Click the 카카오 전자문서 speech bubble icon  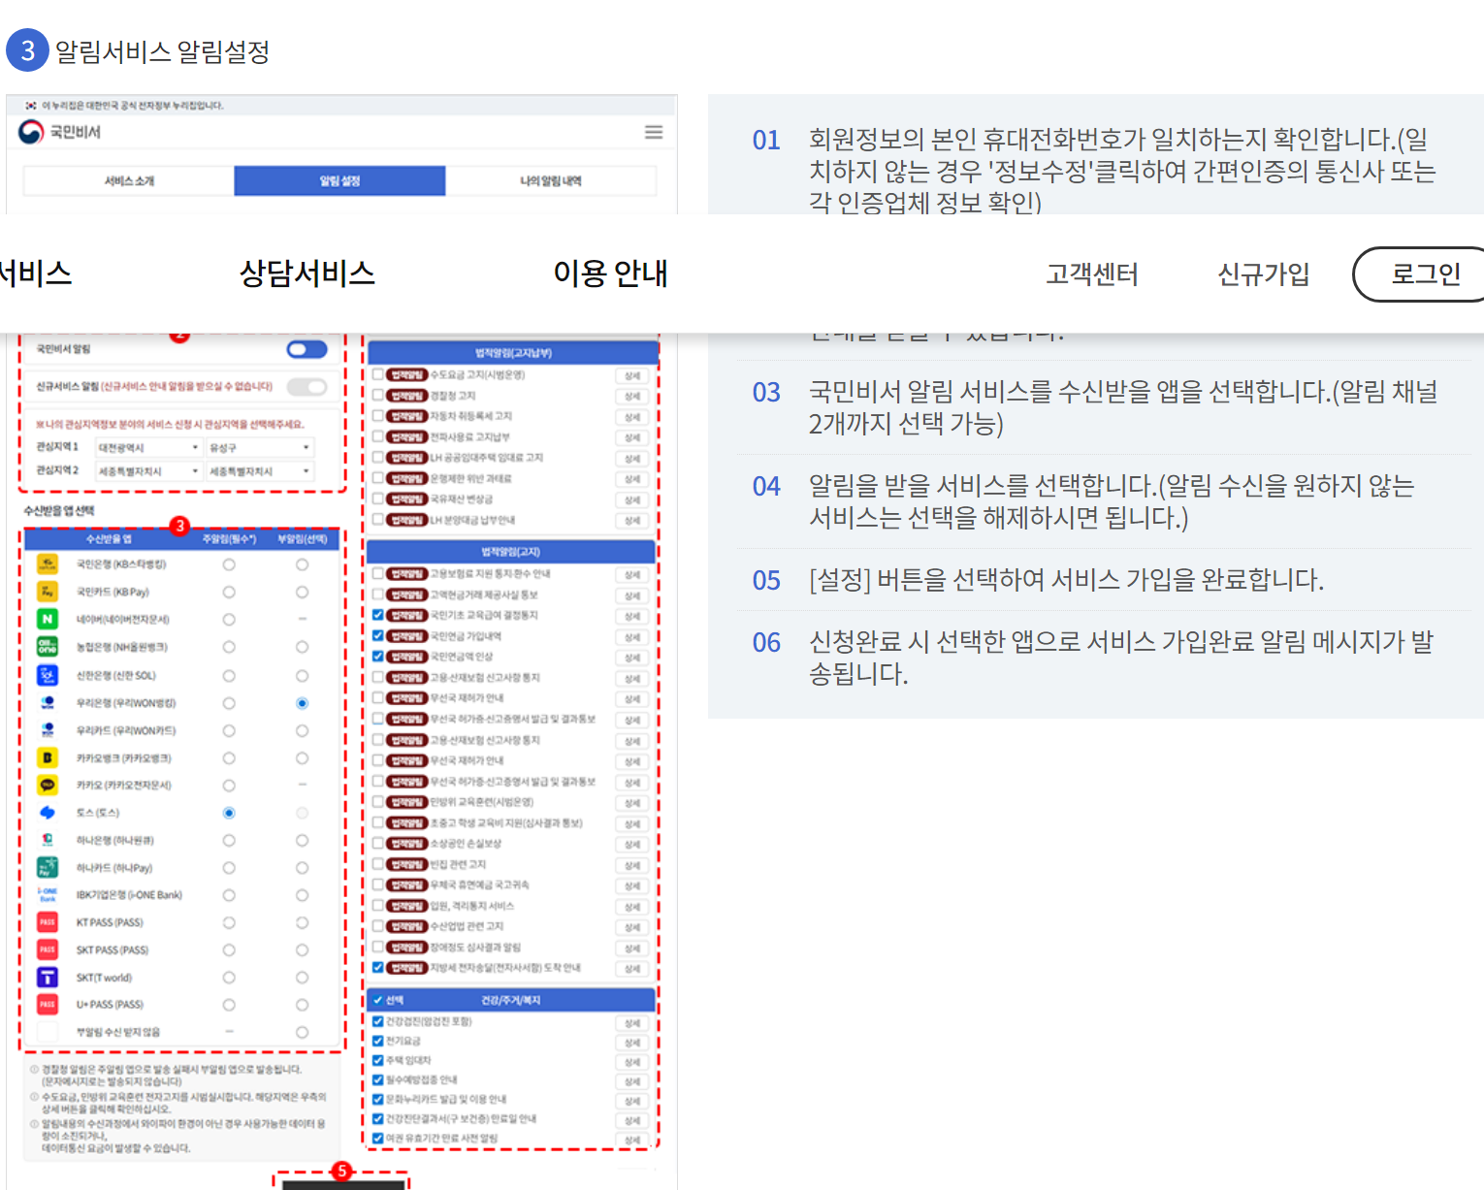[x=47, y=785]
